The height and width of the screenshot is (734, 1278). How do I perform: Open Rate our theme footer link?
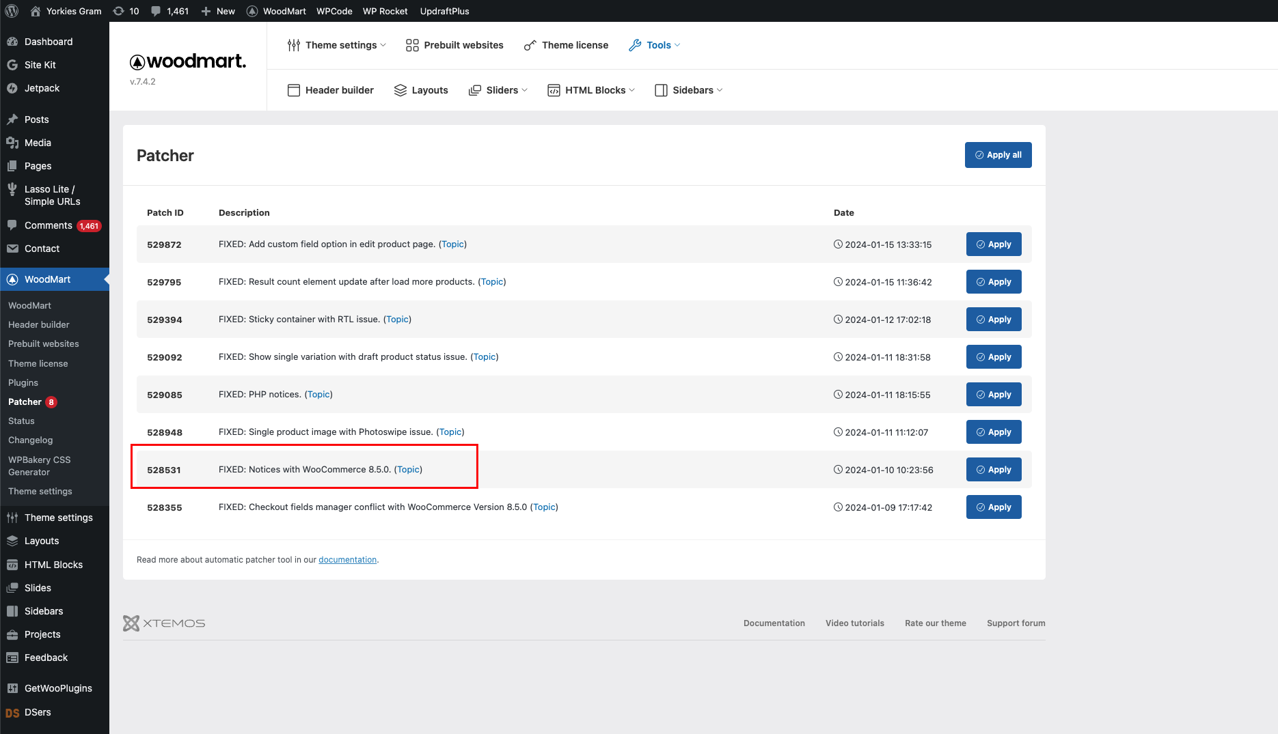click(x=935, y=623)
